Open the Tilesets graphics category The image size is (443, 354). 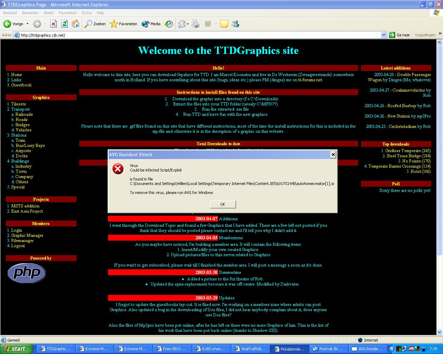point(18,104)
